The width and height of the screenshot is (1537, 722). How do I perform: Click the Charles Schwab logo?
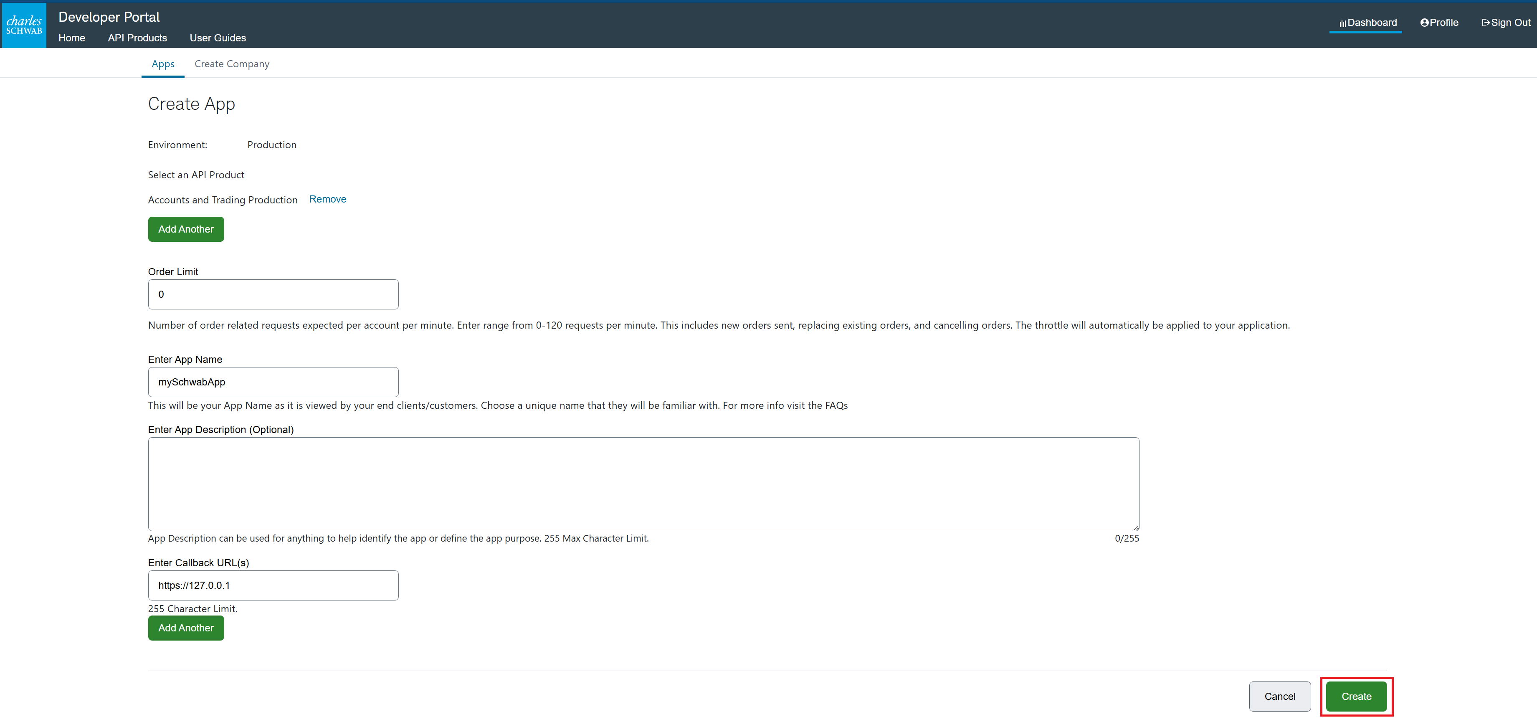tap(24, 25)
